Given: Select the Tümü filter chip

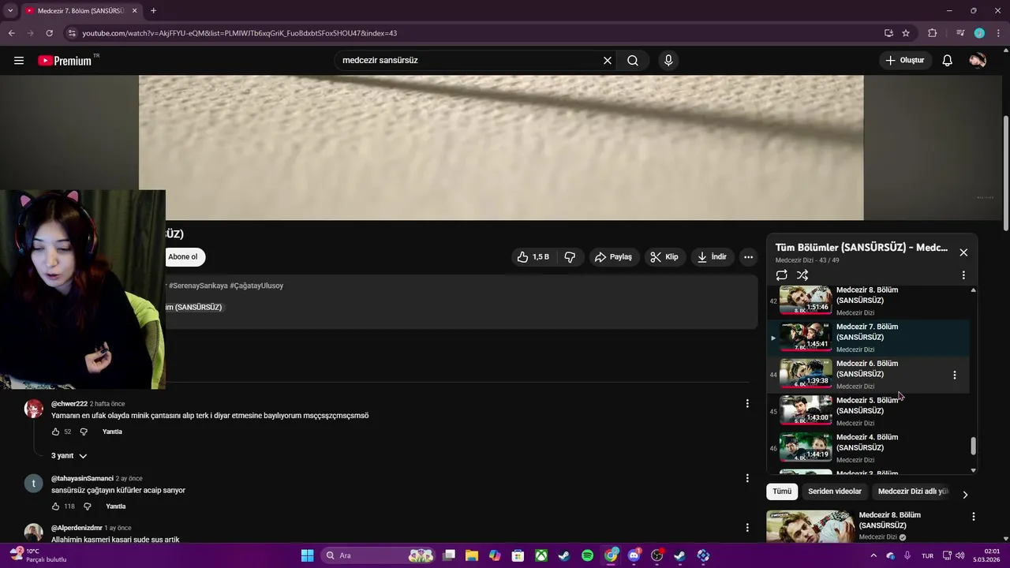Looking at the screenshot, I should pyautogui.click(x=782, y=491).
